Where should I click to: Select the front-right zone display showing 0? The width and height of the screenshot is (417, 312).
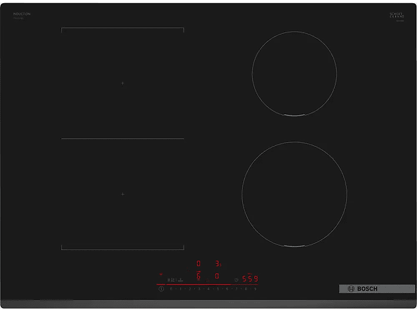point(217,276)
